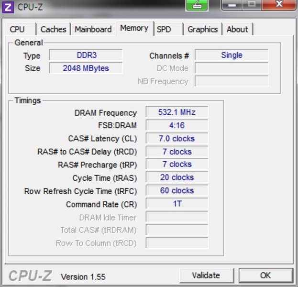This screenshot has height=287, width=298.
Task: Click the Command Rate (CR) label
Action: [x=101, y=205]
